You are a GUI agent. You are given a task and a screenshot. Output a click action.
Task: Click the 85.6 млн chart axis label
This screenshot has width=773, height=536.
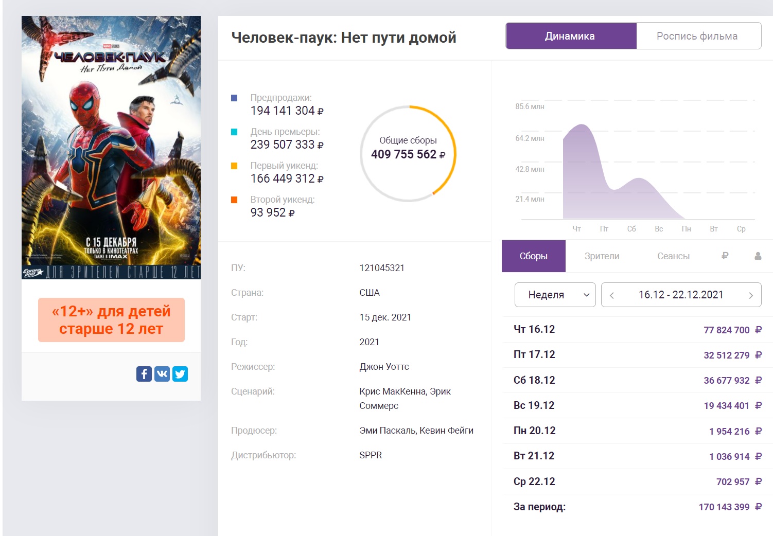pos(530,106)
